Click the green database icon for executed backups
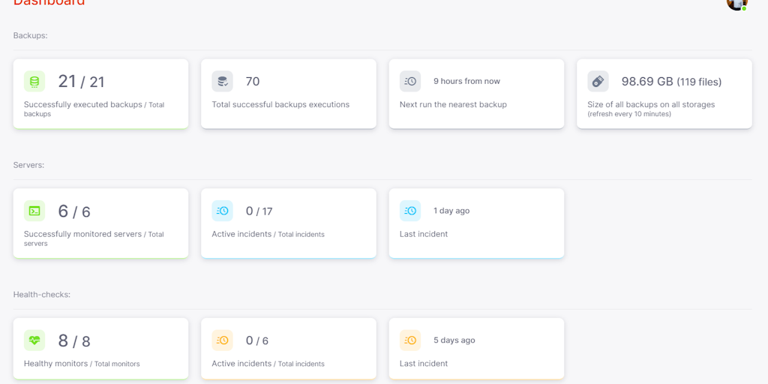 coord(34,81)
